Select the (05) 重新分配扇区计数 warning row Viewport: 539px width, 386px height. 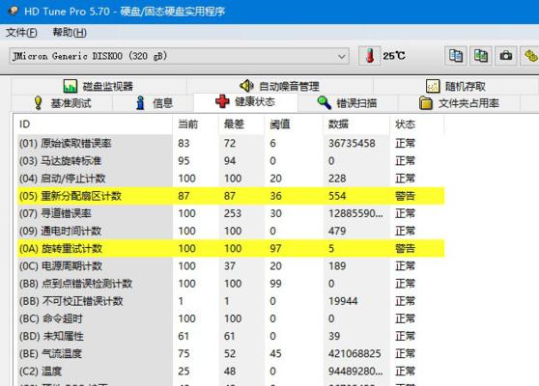(231, 196)
